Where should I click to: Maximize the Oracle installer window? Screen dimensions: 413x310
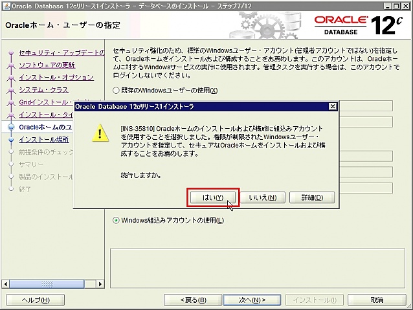coord(396,6)
